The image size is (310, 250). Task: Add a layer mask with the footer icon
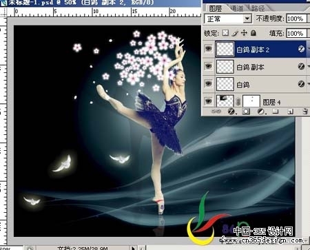[246, 112]
